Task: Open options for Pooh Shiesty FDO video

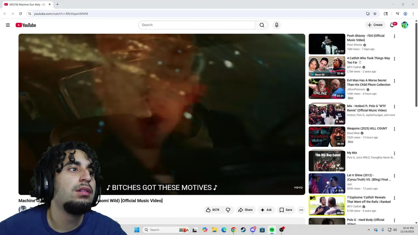Action: [394, 37]
